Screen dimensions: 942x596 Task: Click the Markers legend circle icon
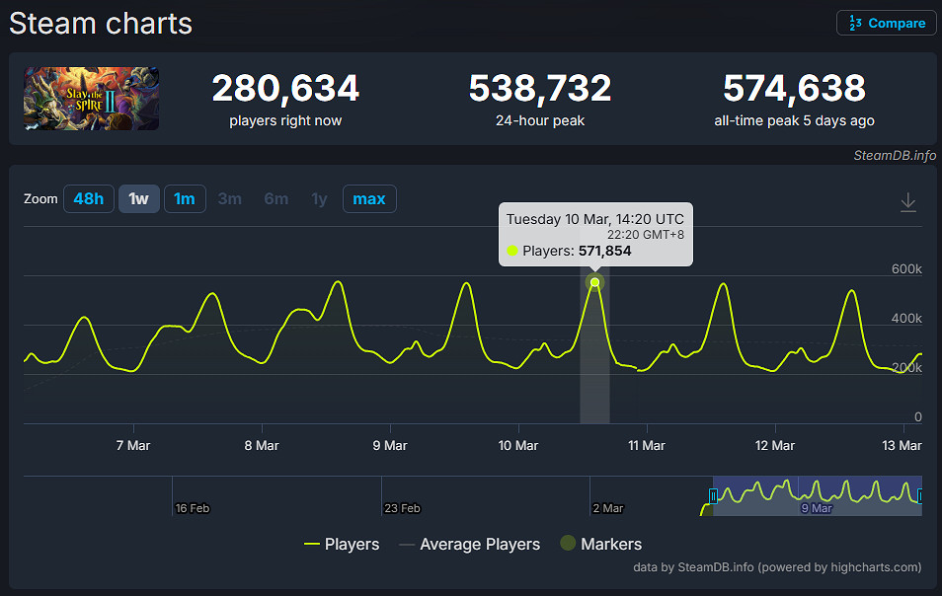pos(568,544)
